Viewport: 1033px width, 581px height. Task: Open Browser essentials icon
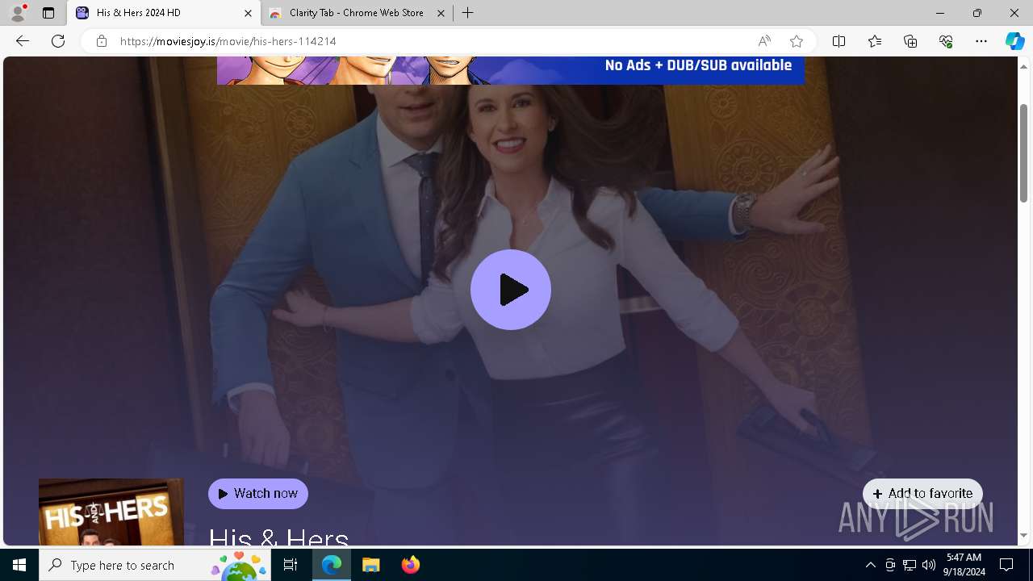click(946, 41)
